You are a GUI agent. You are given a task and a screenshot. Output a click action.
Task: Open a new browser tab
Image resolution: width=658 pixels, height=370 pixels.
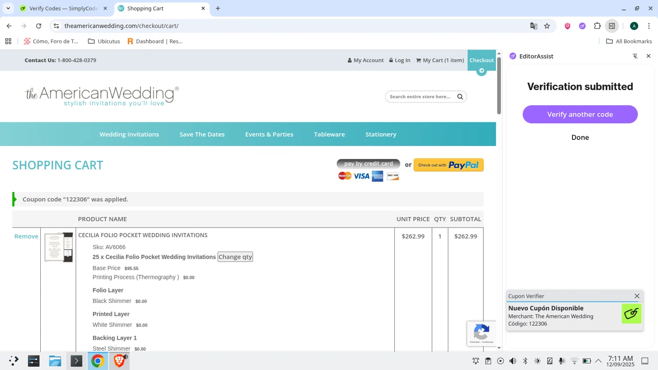point(218,8)
